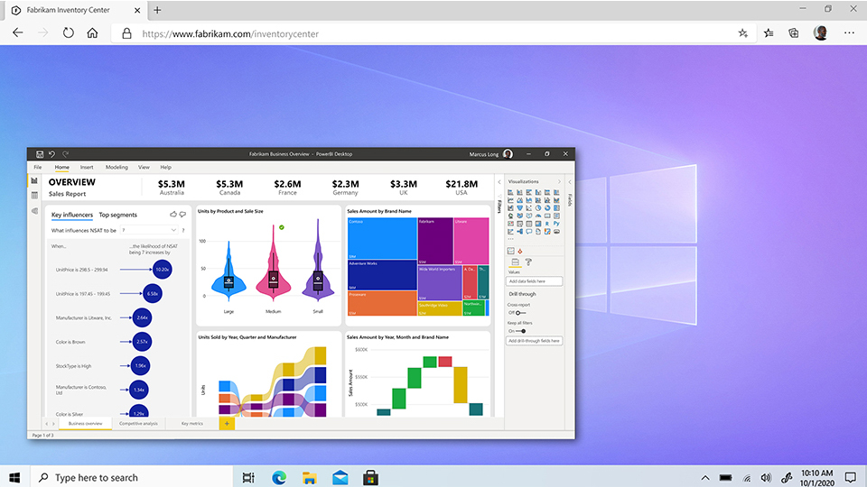The image size is (867, 487).
Task: Get more visuals via ellipsis
Action: pos(511,238)
